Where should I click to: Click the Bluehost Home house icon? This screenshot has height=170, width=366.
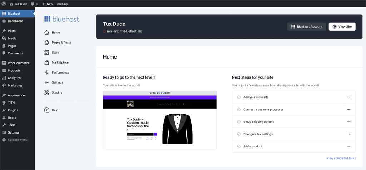point(47,32)
